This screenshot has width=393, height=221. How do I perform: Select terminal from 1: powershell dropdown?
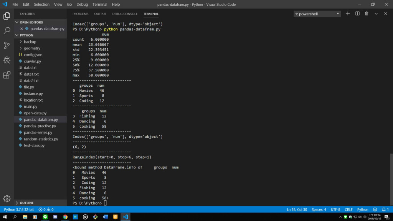pos(317,14)
